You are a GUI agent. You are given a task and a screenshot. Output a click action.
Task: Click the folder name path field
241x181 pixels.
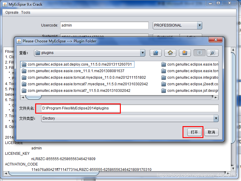pos(130,108)
